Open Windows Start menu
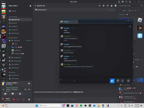 (x=37, y=106)
